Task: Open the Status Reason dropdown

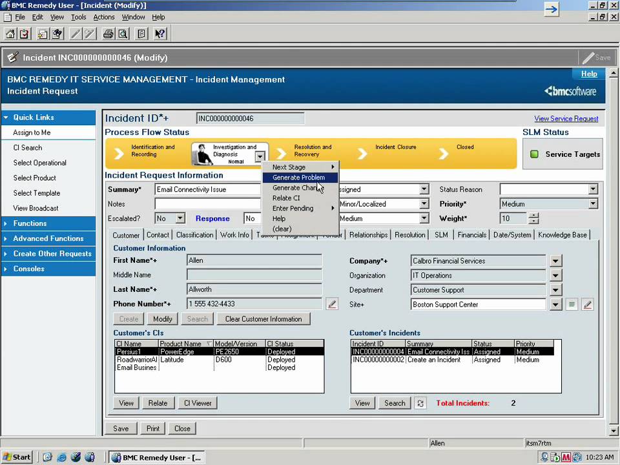Action: pos(593,189)
